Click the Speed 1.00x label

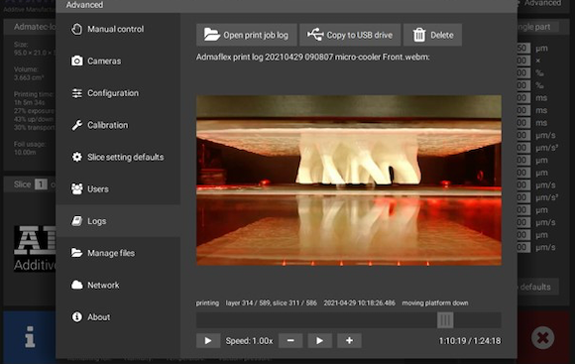pyautogui.click(x=250, y=341)
